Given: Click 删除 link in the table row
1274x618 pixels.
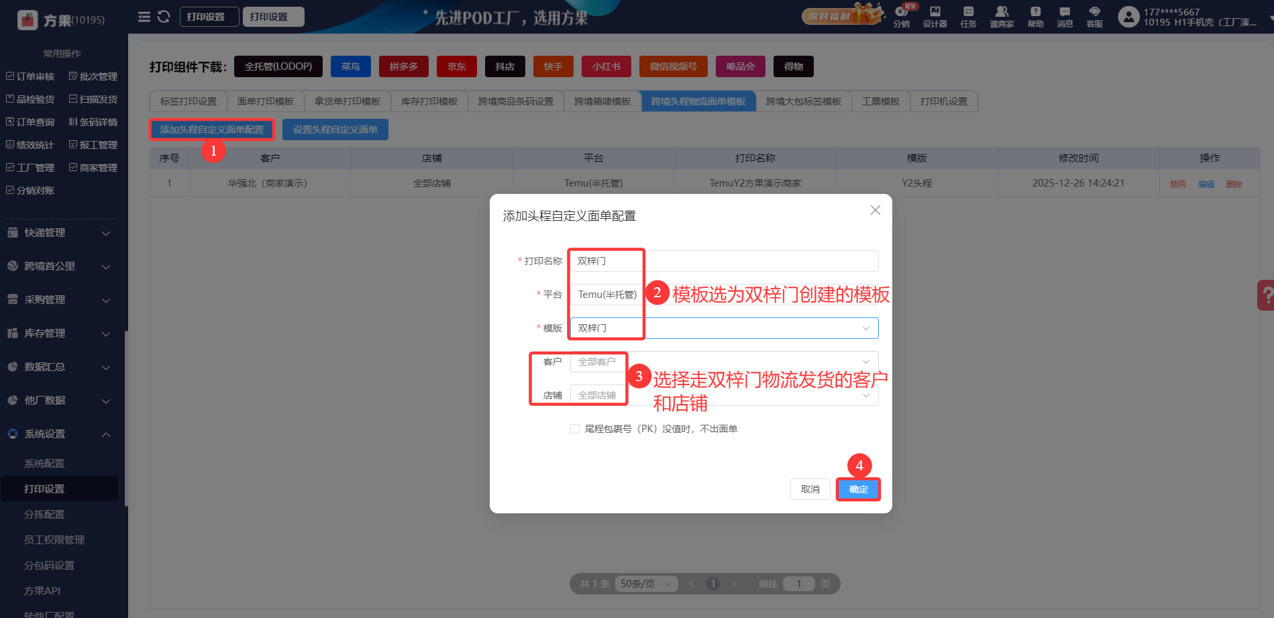Looking at the screenshot, I should tap(1234, 184).
